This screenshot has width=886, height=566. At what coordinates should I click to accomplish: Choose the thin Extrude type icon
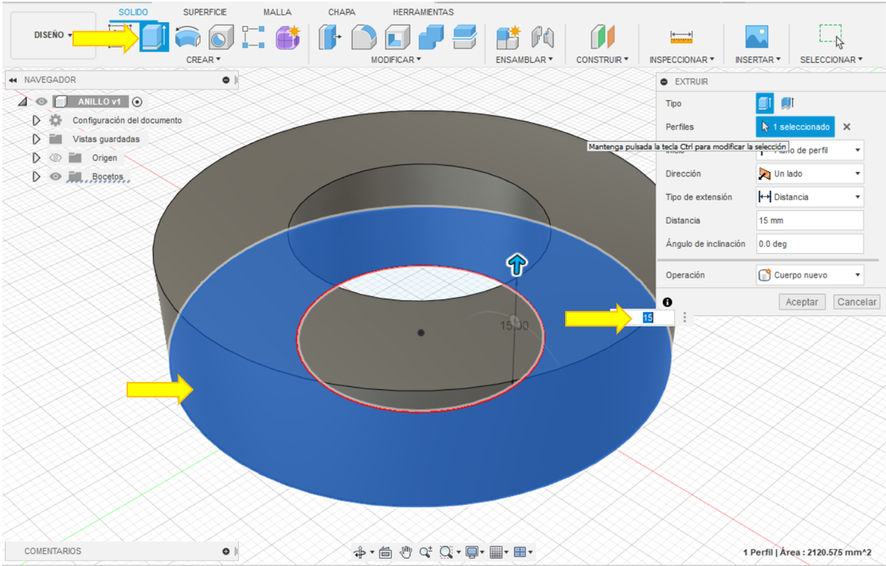click(787, 103)
